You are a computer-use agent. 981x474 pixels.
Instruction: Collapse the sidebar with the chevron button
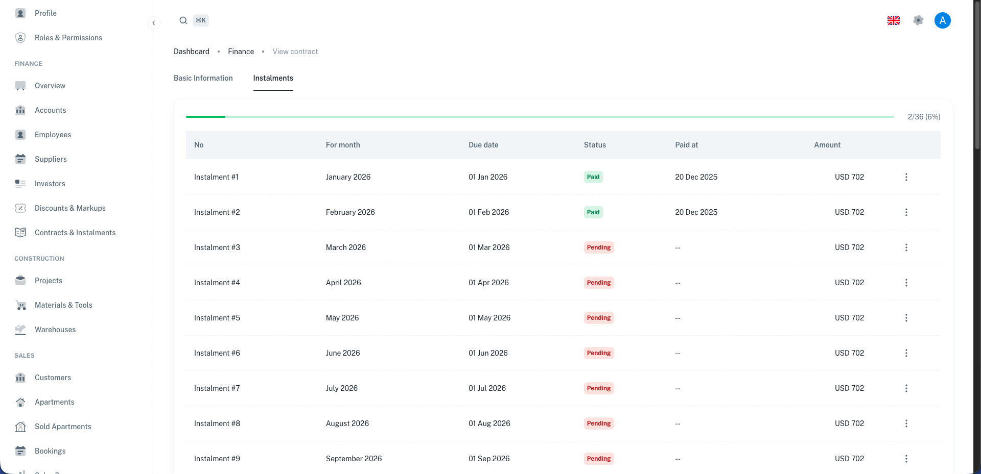pyautogui.click(x=154, y=23)
